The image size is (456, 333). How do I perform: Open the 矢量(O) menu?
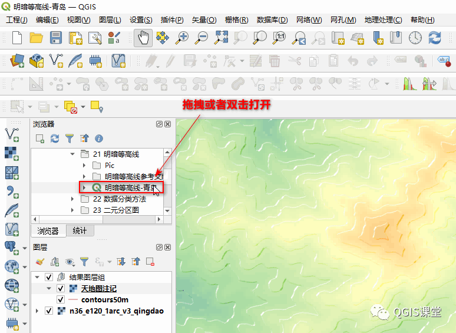click(x=204, y=20)
